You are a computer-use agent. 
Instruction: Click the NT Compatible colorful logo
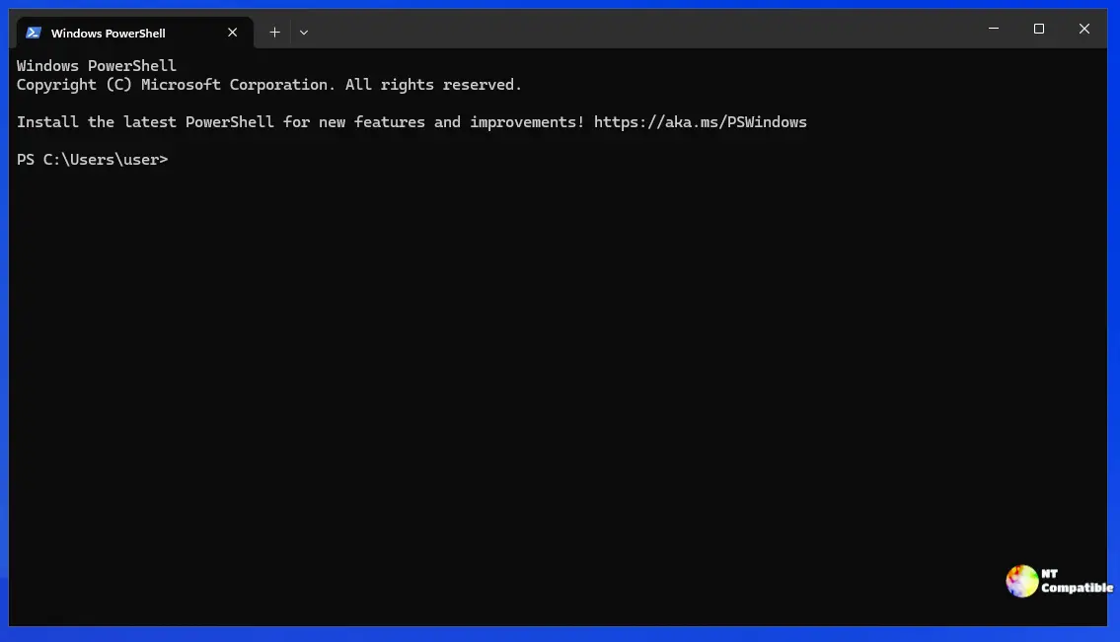tap(1021, 581)
